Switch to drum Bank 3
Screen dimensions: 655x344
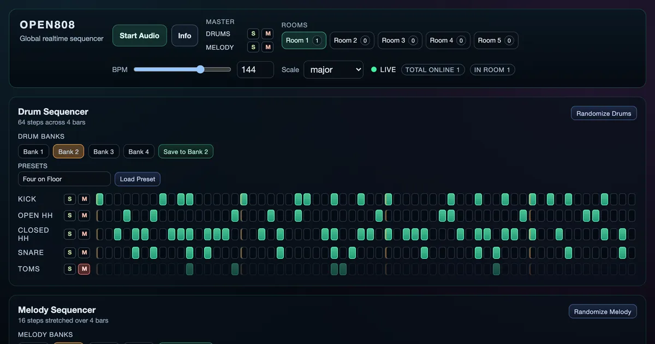click(x=104, y=151)
